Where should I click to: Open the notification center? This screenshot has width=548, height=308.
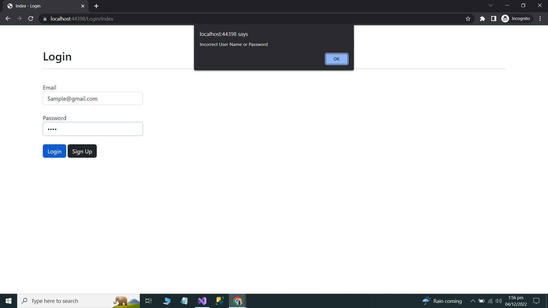point(536,301)
